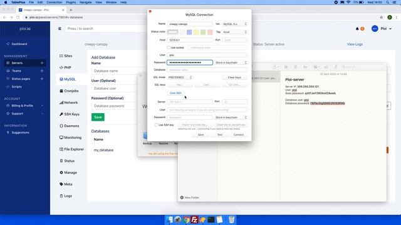
Task: Open the Connection menu
Action: coord(55,2)
